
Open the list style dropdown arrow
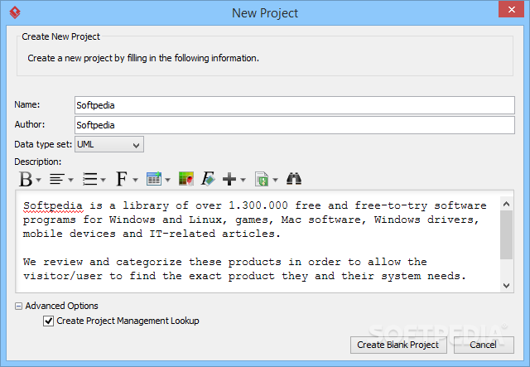103,180
